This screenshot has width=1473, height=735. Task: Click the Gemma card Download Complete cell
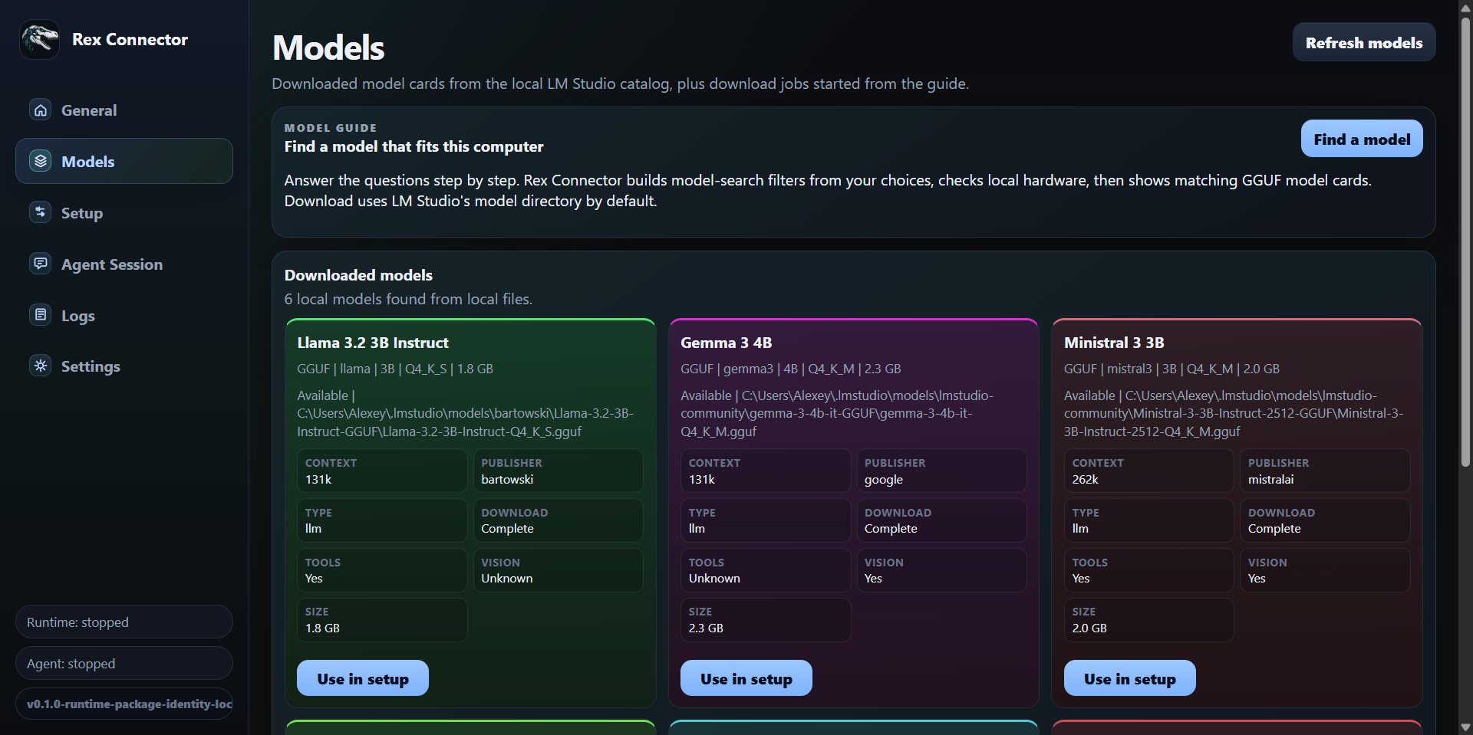coord(942,520)
